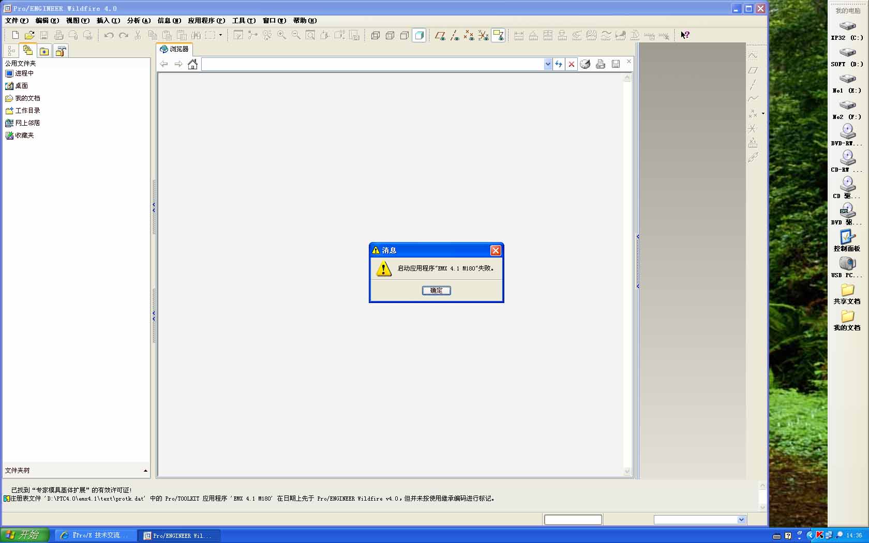Select 工作目录 working directory
Screen dimensions: 869x543
[x=23, y=111]
